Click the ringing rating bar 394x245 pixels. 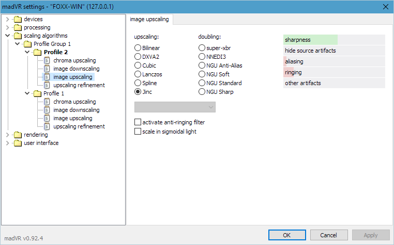334,72
